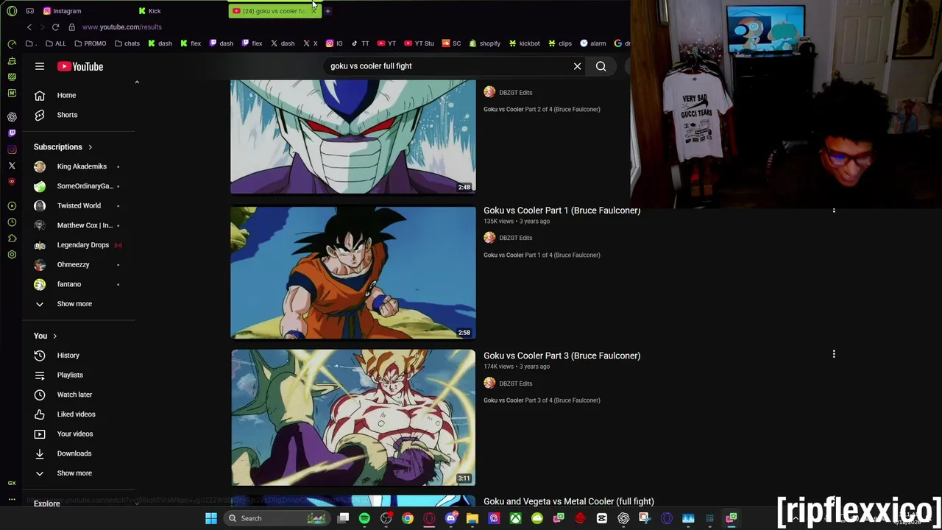Open Goku and Vegeta vs Metal Cooler title

(568, 501)
